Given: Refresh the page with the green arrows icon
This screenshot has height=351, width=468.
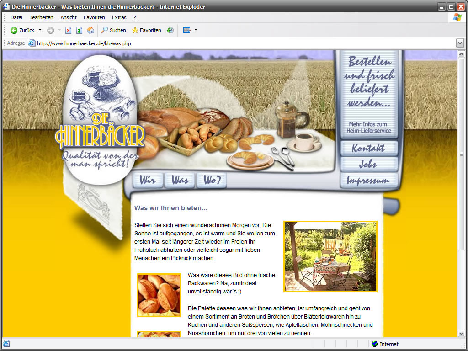Looking at the screenshot, I should click(79, 30).
